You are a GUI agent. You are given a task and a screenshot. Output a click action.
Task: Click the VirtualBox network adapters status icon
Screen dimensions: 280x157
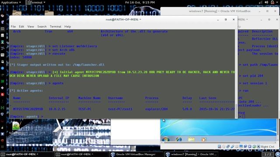tap(228, 147)
